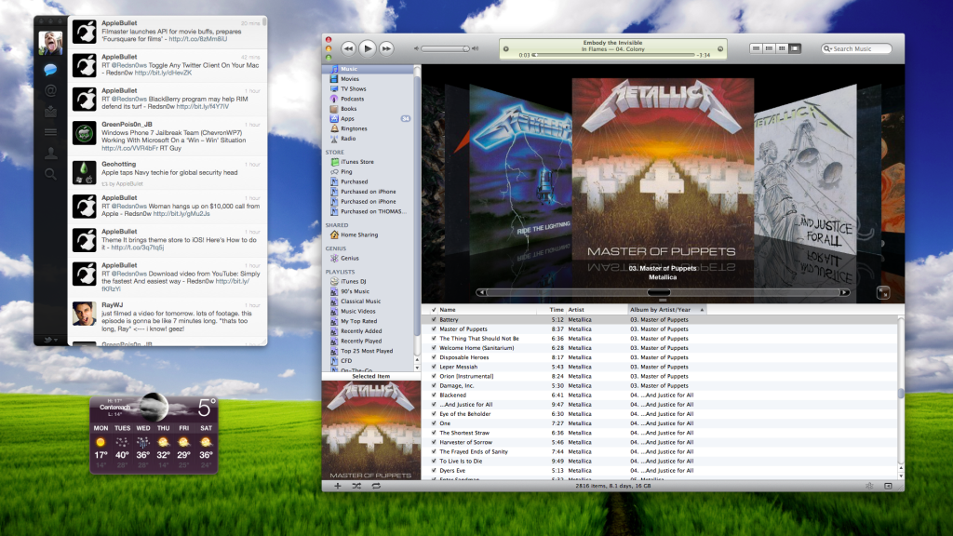Viewport: 953px width, 536px height.
Task: Open Twitter mentions tab
Action: [50, 90]
